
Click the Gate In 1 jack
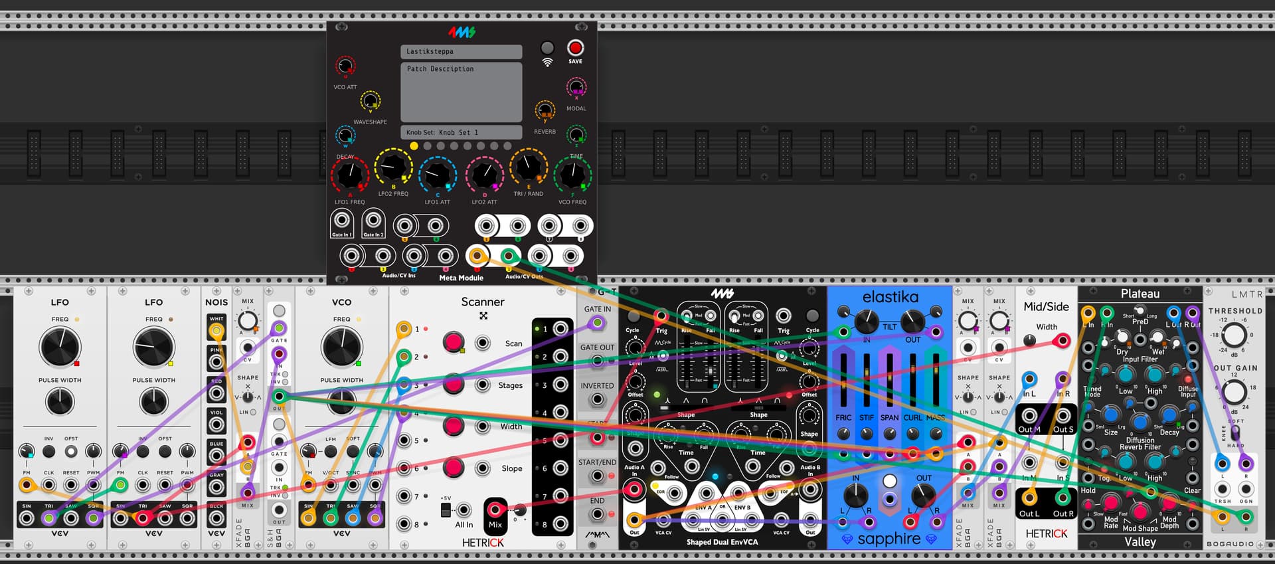pyautogui.click(x=342, y=220)
